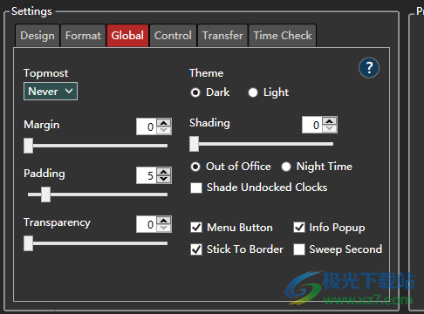Click the Margin value field
Screen dimensions: 424x314
(x=147, y=126)
